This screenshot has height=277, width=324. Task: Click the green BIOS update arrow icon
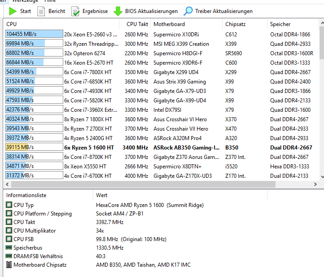coord(118,11)
